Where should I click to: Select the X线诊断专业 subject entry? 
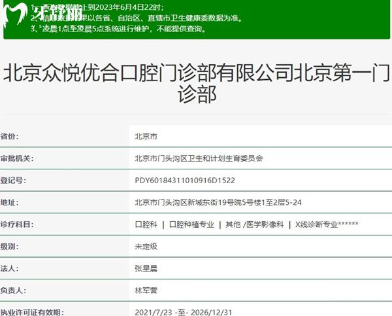click(x=327, y=224)
